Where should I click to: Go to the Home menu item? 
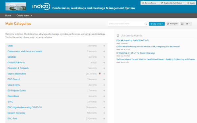(x=8, y=15)
